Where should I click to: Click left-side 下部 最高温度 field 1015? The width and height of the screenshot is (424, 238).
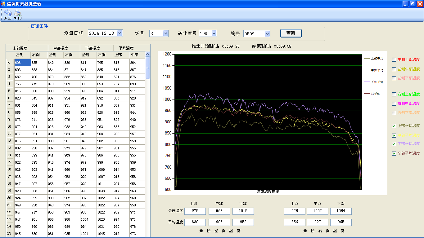pos(243,211)
